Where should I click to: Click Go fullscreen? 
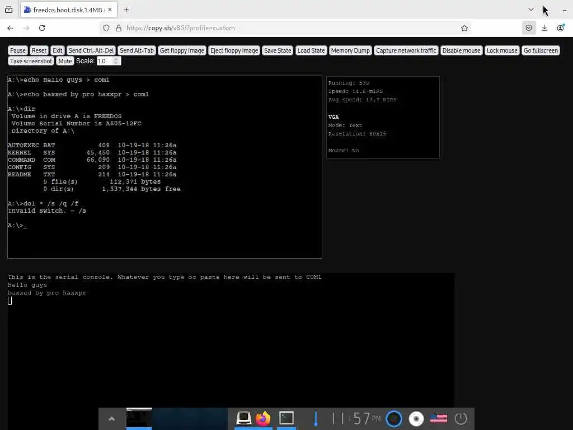point(541,50)
